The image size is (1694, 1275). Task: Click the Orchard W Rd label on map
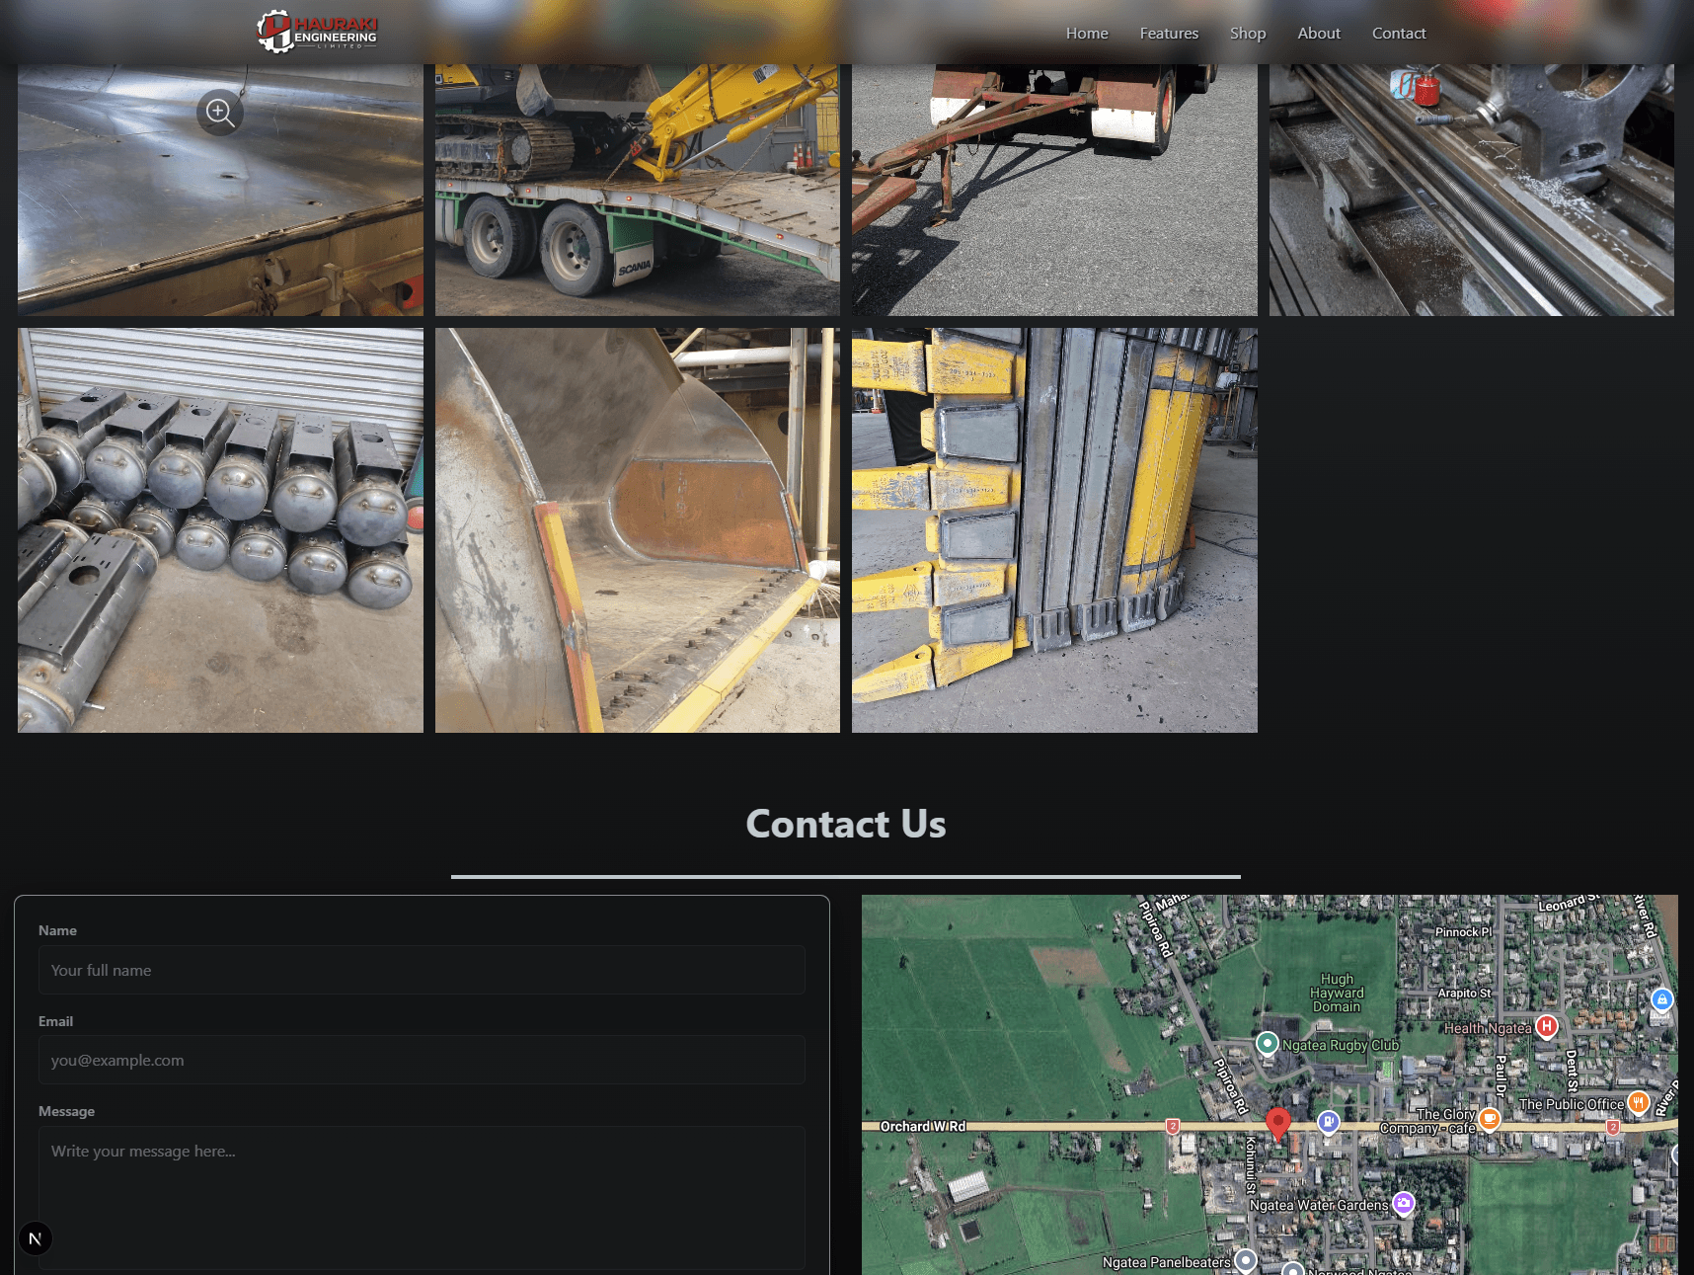point(923,1126)
